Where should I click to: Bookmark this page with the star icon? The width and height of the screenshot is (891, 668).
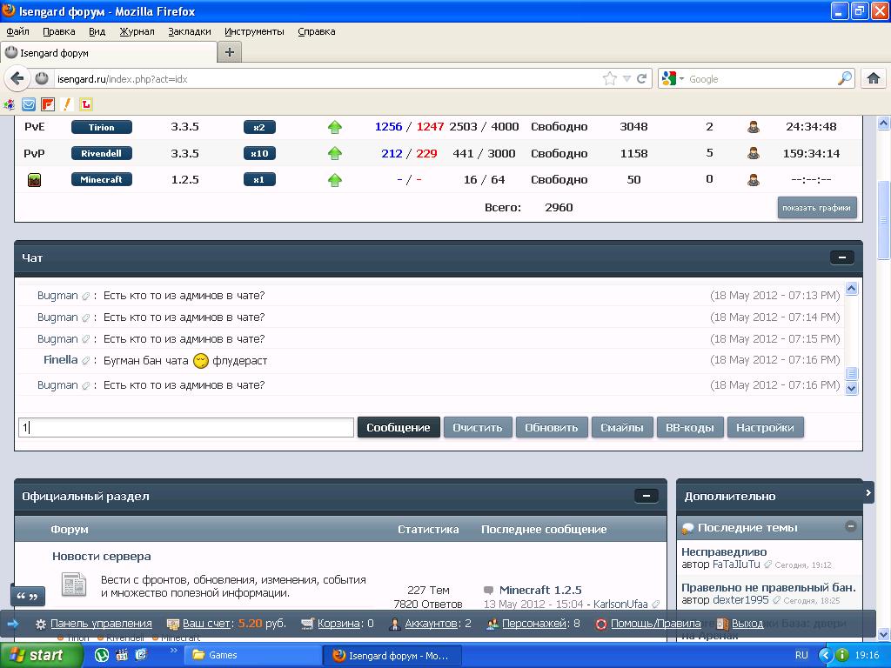coord(610,79)
